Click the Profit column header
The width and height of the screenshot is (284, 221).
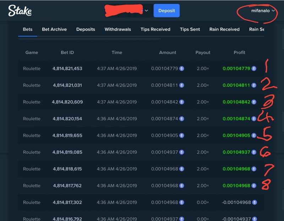pyautogui.click(x=239, y=53)
